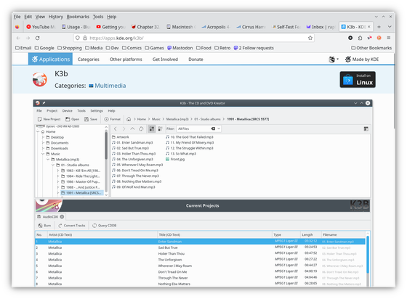
Task: Clear the filter field with X icon
Action: pos(213,128)
